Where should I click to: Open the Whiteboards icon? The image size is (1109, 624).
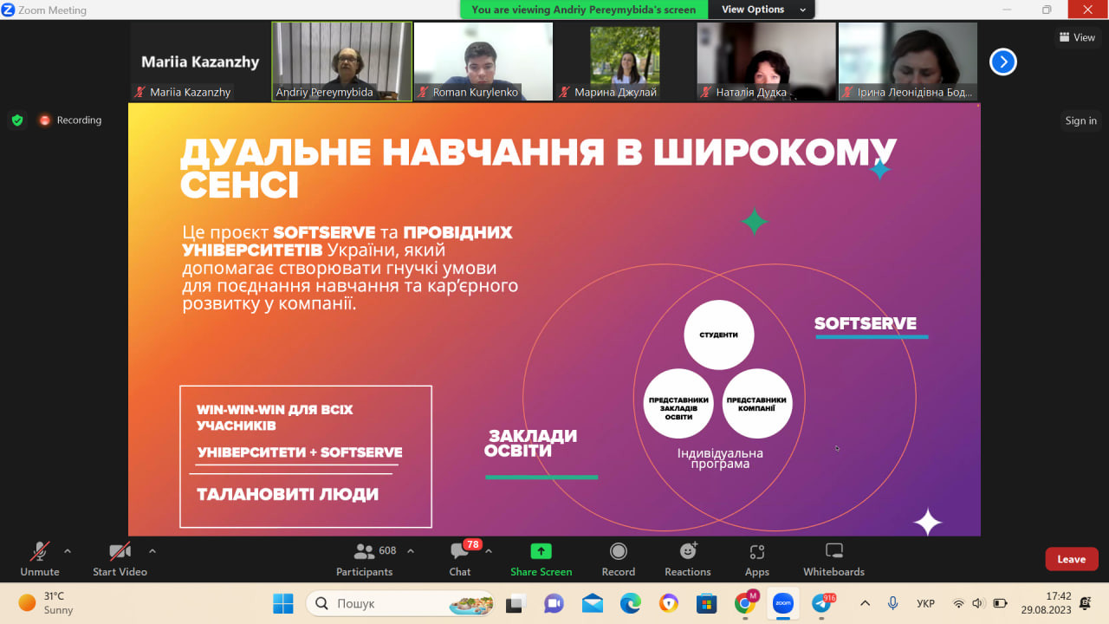coord(833,551)
